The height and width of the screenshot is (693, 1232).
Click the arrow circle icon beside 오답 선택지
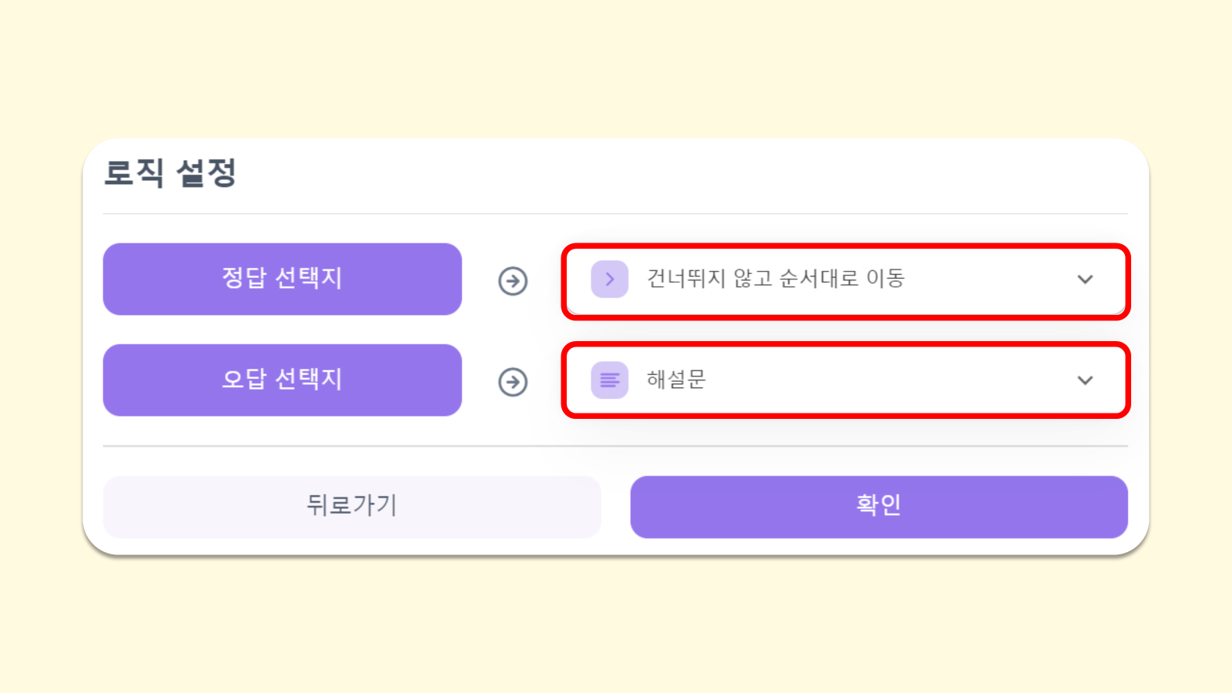pos(513,382)
